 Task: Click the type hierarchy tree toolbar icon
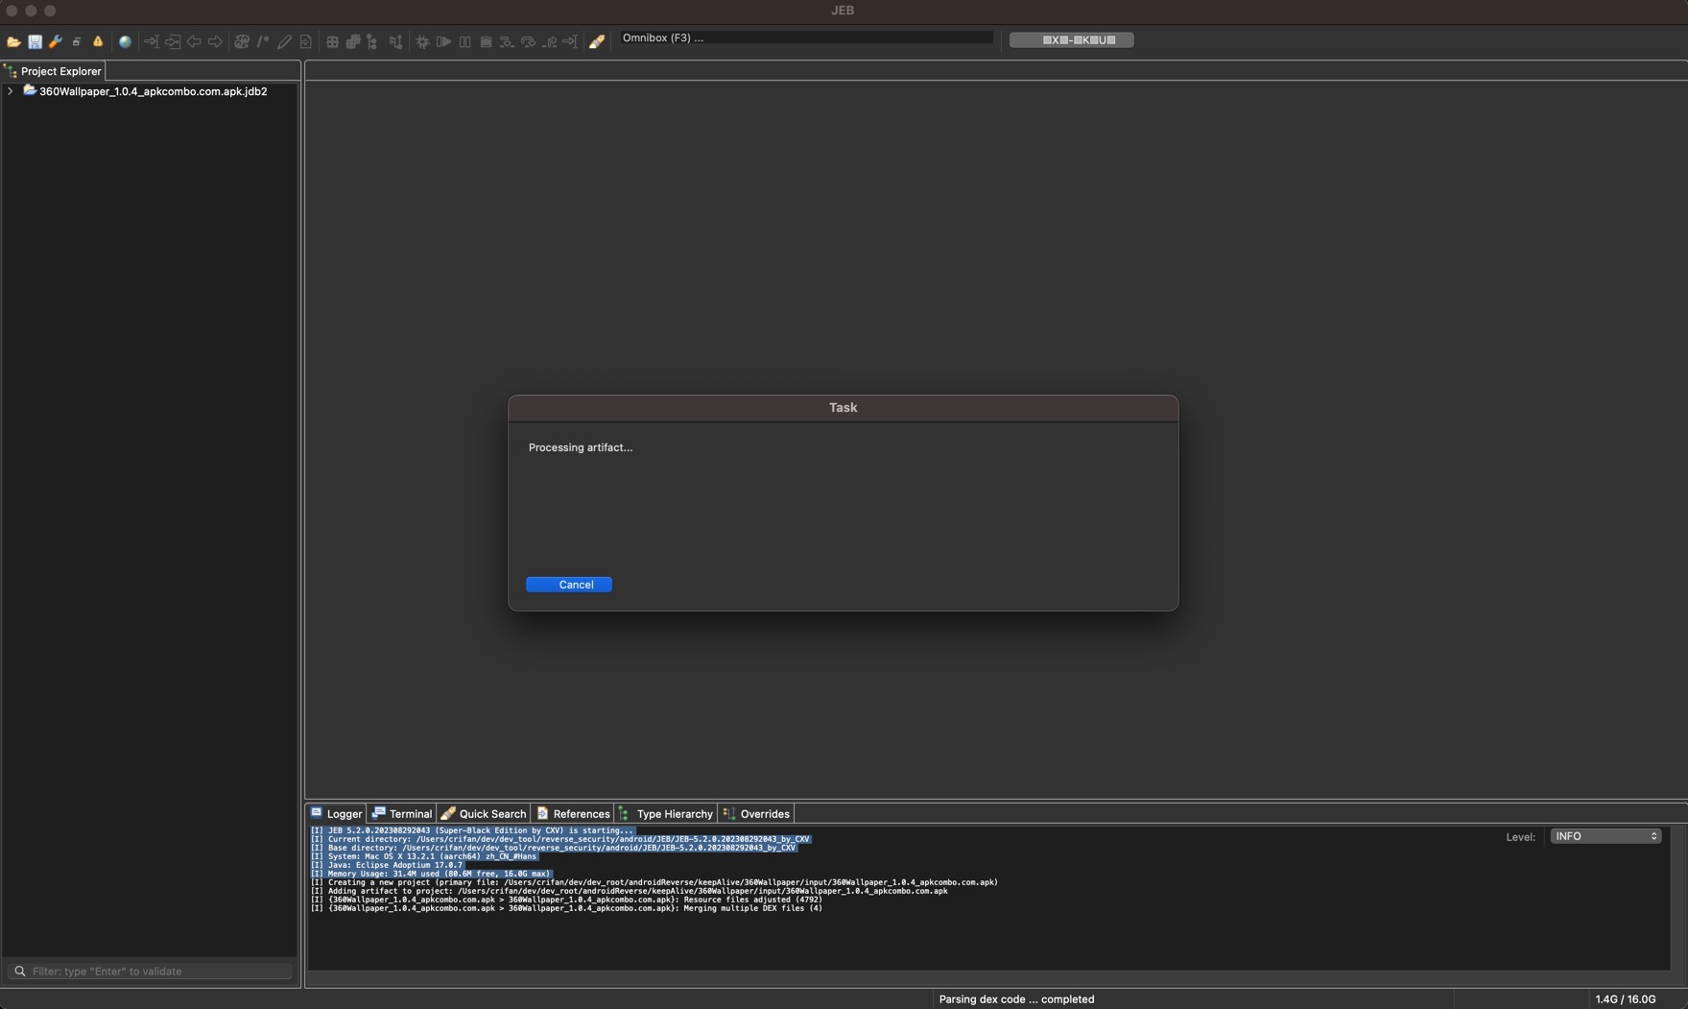(x=372, y=41)
